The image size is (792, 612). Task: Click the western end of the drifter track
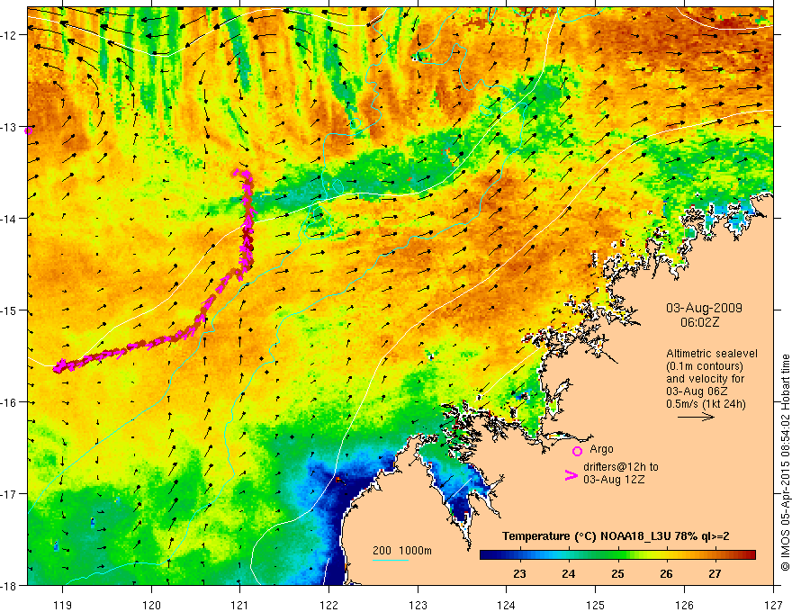point(58,367)
